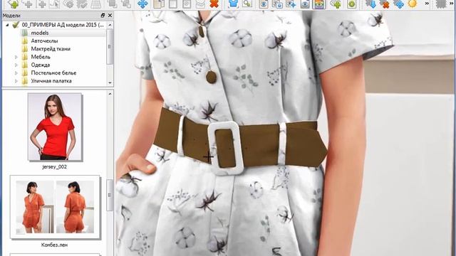Click the eye with camera icon
The height and width of the screenshot is (256, 456).
(277, 4)
